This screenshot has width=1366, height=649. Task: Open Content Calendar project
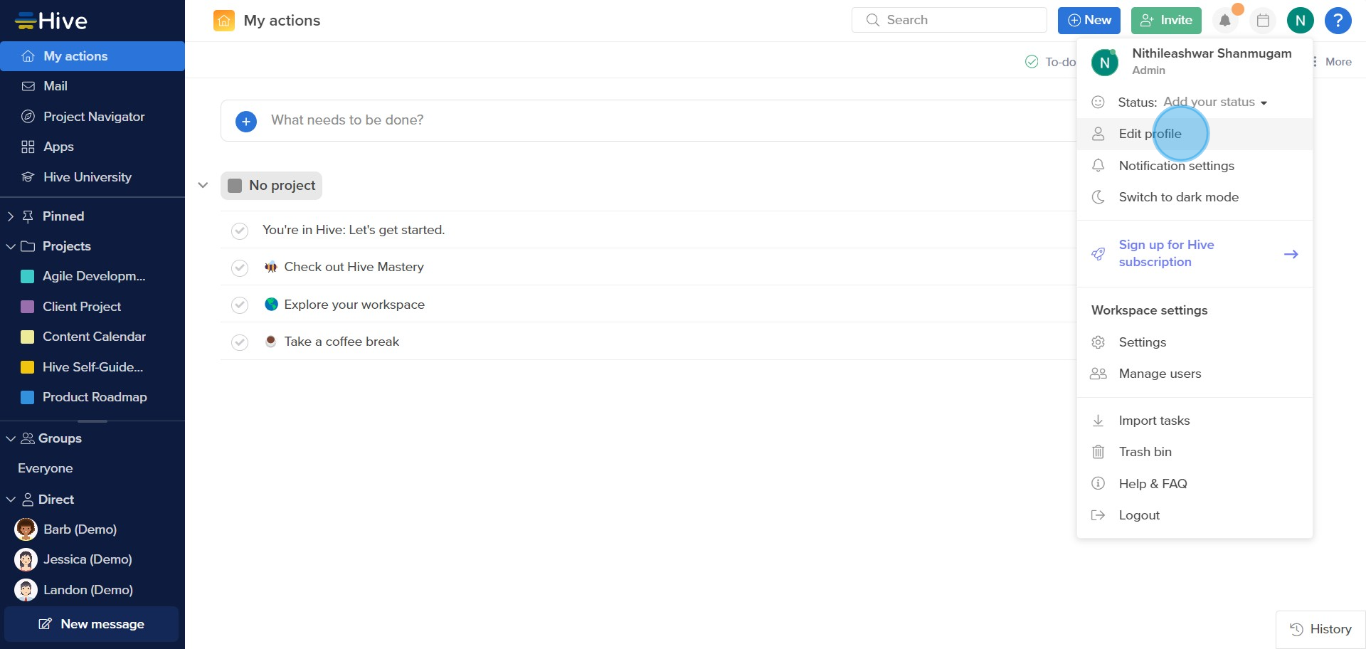pos(92,337)
